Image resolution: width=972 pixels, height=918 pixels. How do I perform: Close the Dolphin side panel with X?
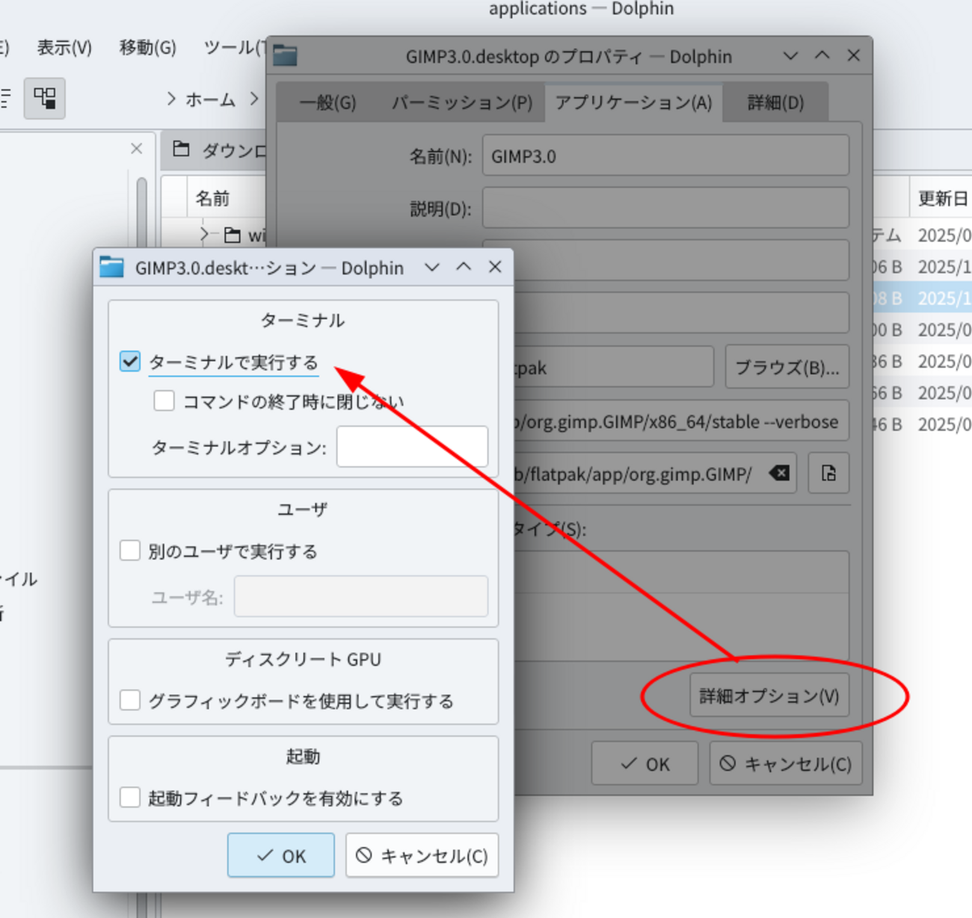[136, 149]
